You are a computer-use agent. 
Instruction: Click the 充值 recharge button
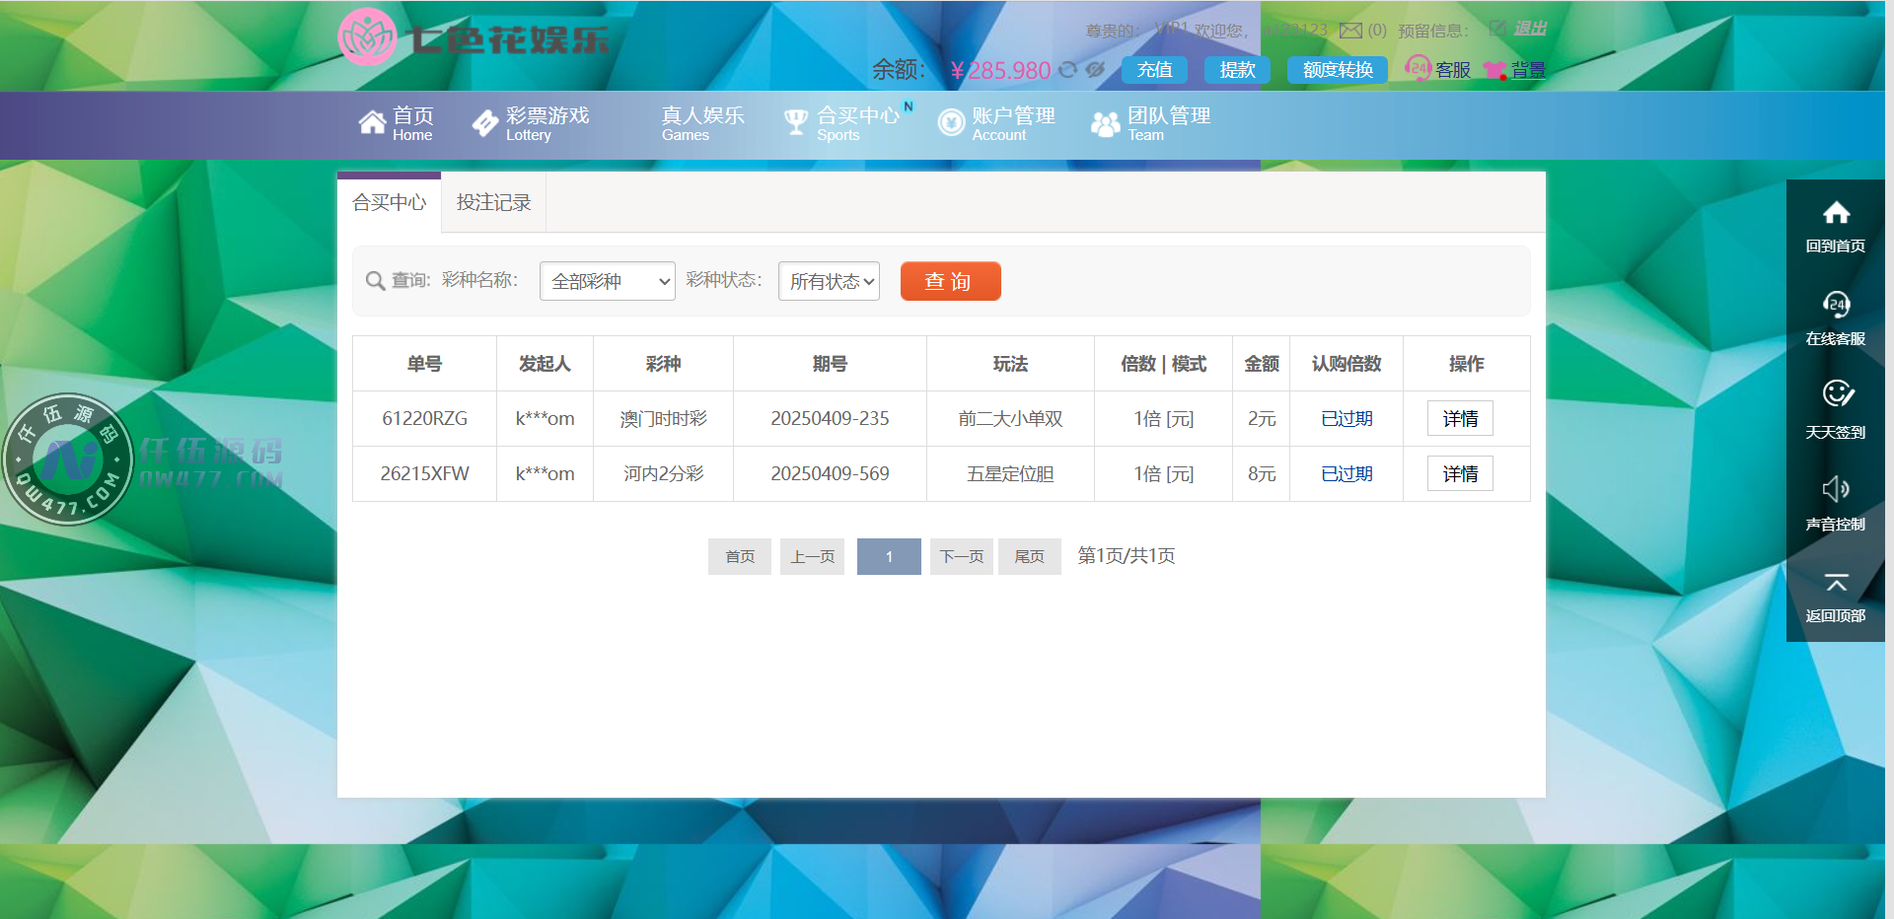pos(1154,70)
